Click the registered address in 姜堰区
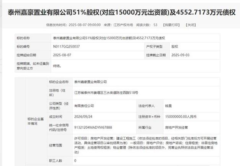The image size is (240, 166). pos(106,93)
